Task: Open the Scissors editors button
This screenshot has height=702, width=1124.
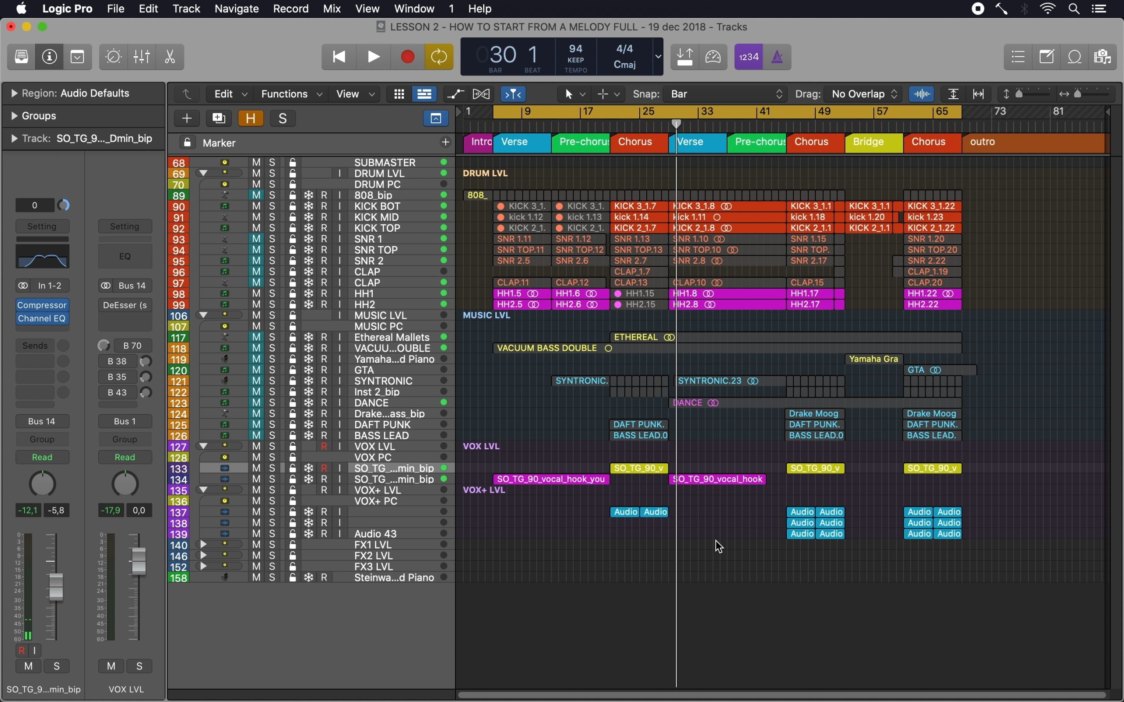Action: 170,57
